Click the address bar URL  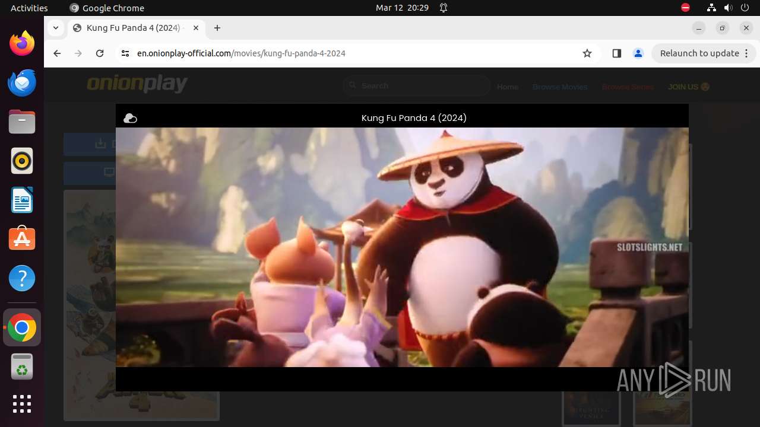click(x=241, y=53)
